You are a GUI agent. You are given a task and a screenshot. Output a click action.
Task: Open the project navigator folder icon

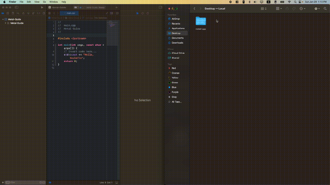click(x=3, y=13)
